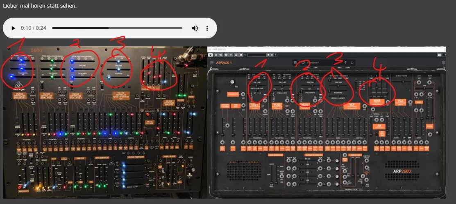The width and height of the screenshot is (456, 204).
Task: Click the RIGHT OUT jack
Action: click(430, 82)
